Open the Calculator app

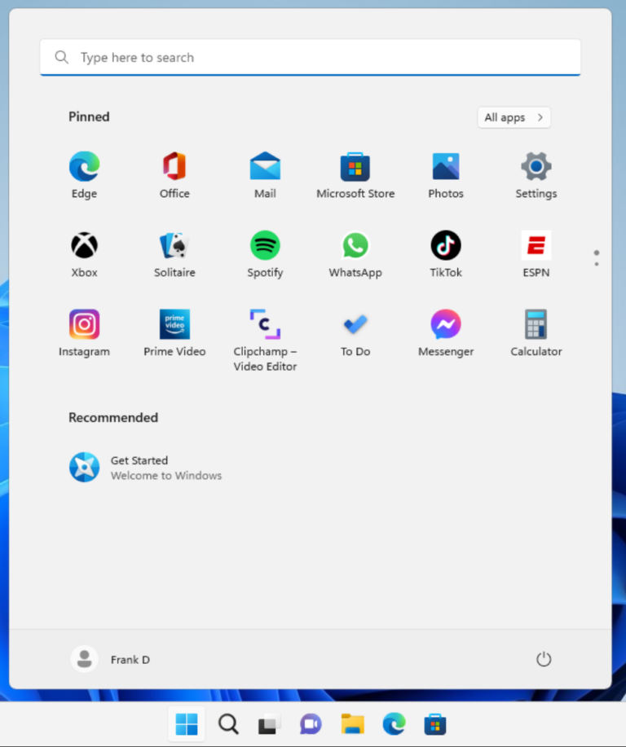(x=536, y=333)
